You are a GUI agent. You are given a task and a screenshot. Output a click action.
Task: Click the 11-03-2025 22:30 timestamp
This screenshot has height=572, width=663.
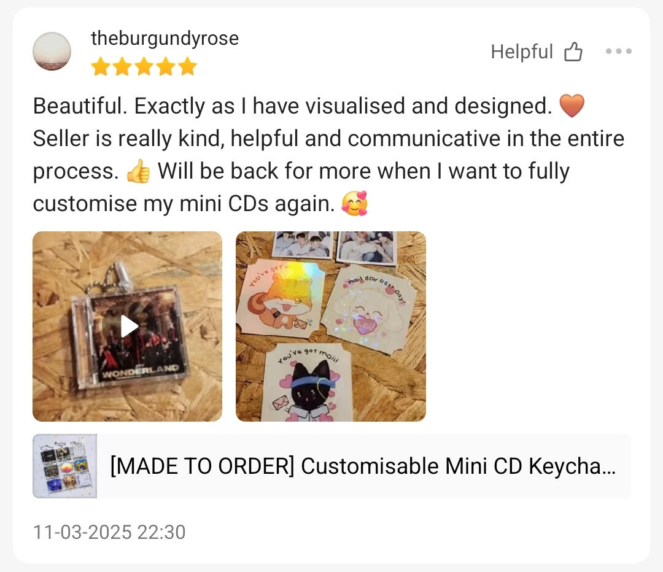click(x=109, y=532)
